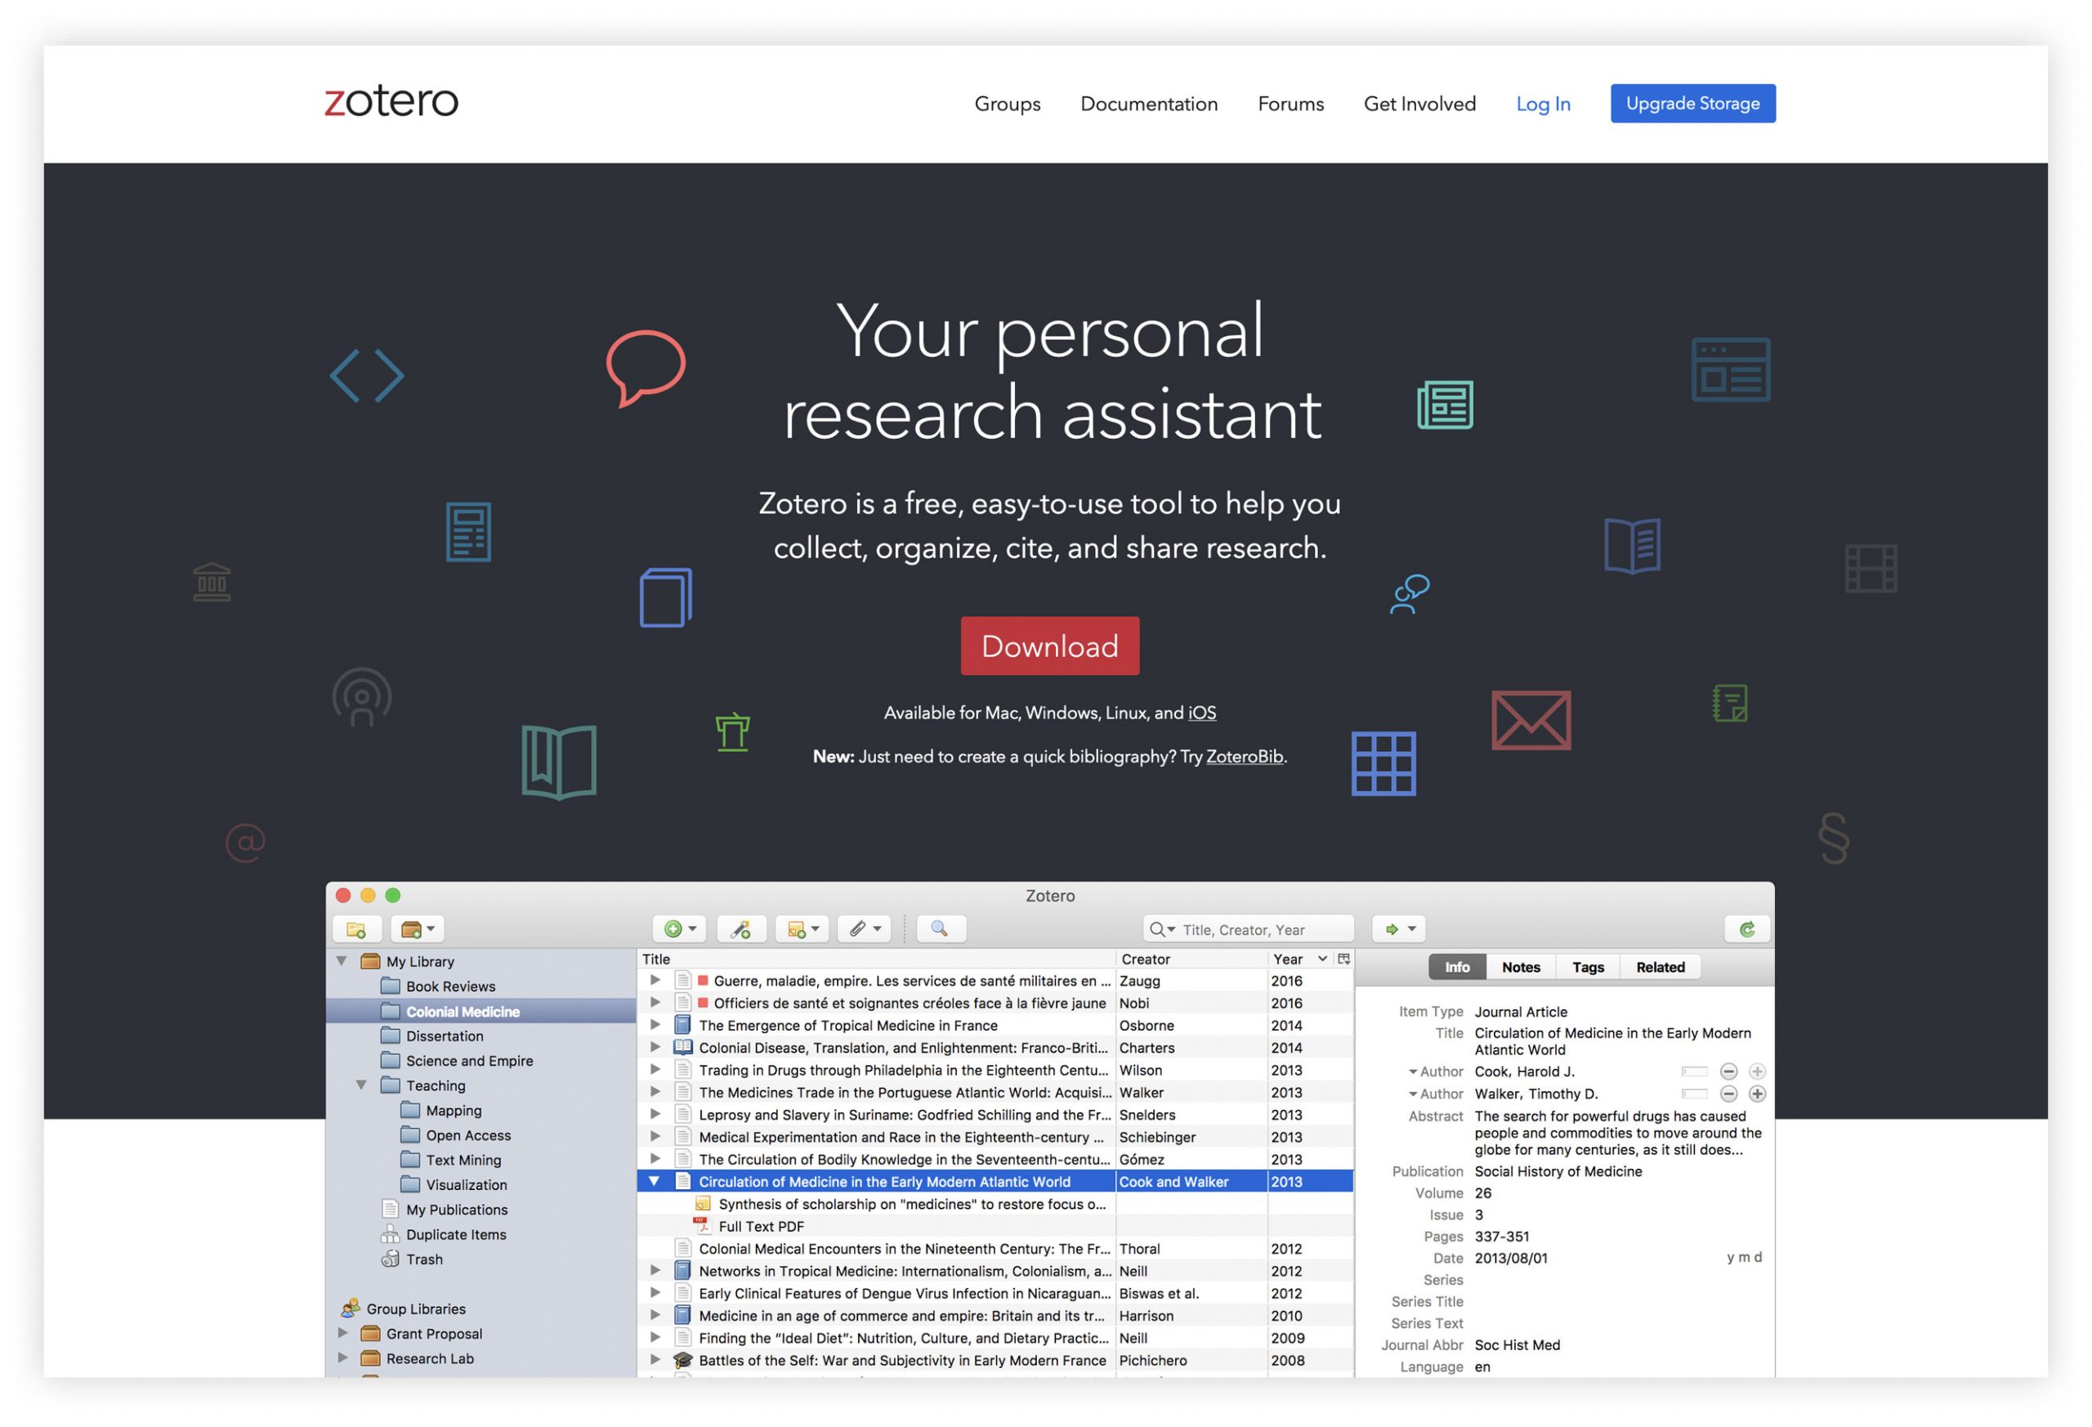Screen dimensions: 2092x1427
Task: Click the plus button for author Walker, Timothy D.
Action: point(1756,1094)
